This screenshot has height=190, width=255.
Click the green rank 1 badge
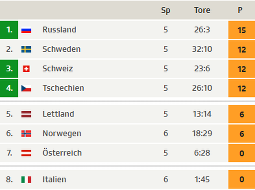point(9,30)
